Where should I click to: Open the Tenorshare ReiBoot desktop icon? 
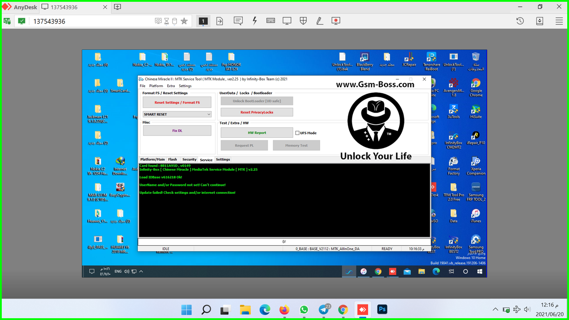tap(431, 61)
